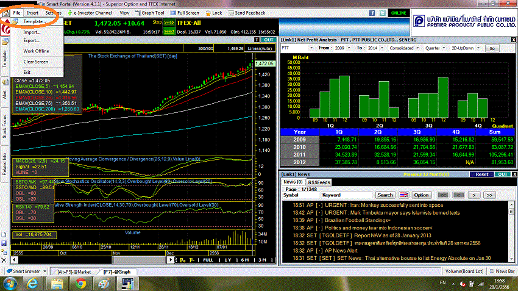
Task: Open the File menu
Action: [x=17, y=13]
